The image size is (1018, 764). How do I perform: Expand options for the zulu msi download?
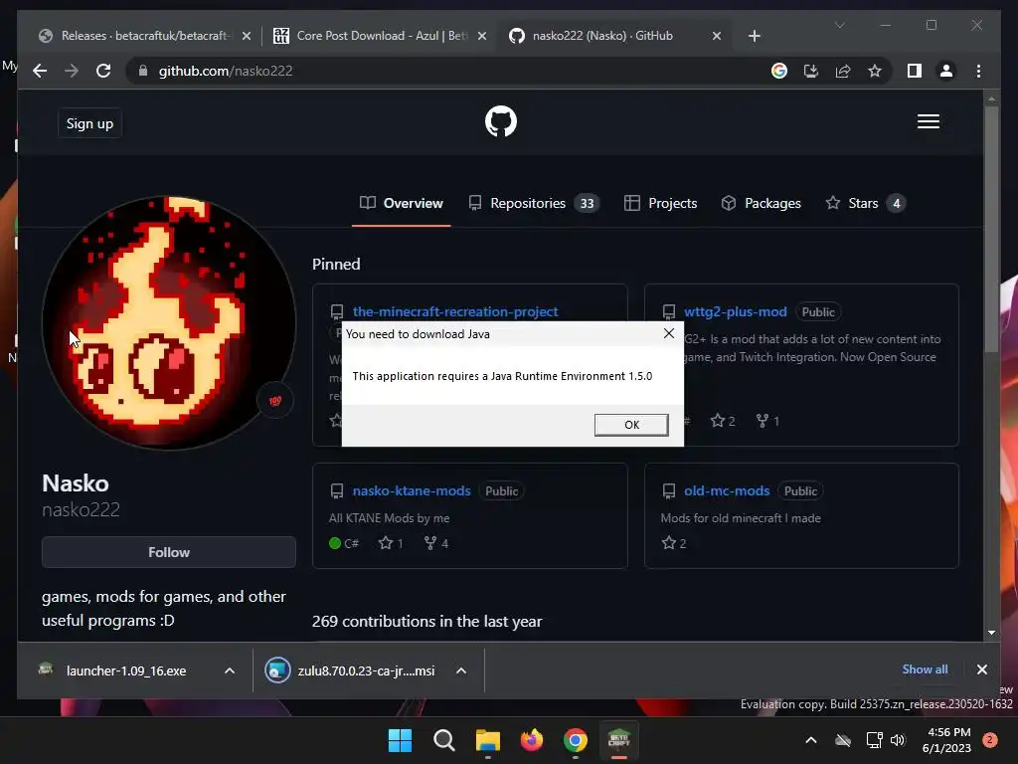[x=461, y=670]
